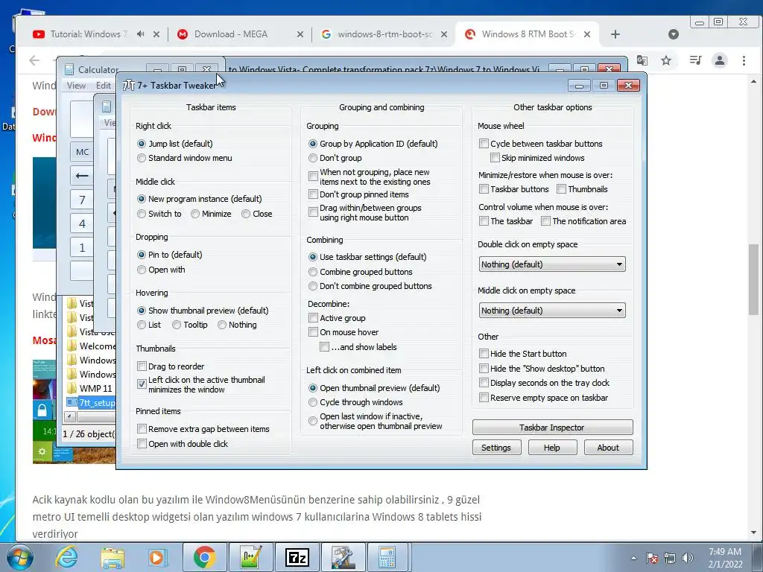
Task: Click the Help button
Action: 552,448
